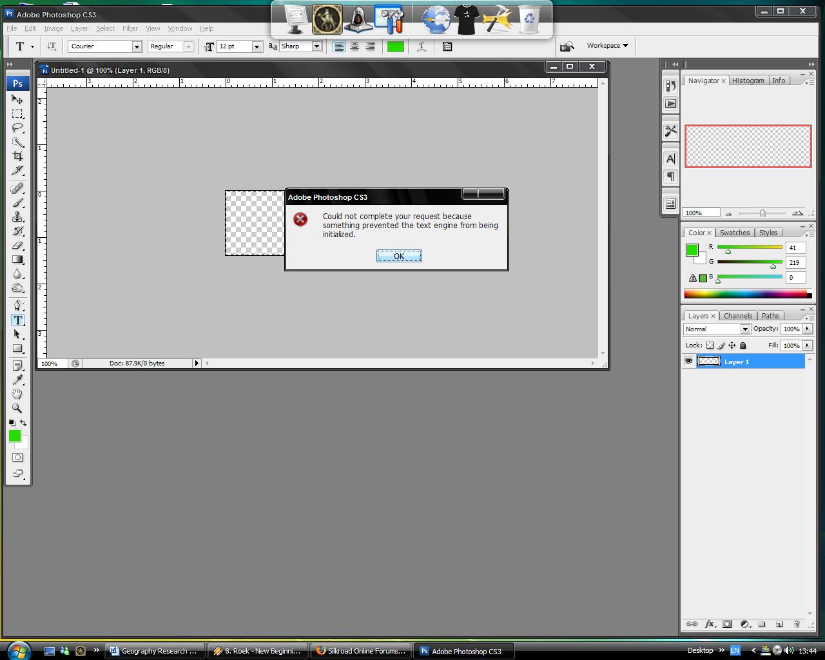
Task: Hide Layer 1 using eye icon
Action: tap(688, 362)
